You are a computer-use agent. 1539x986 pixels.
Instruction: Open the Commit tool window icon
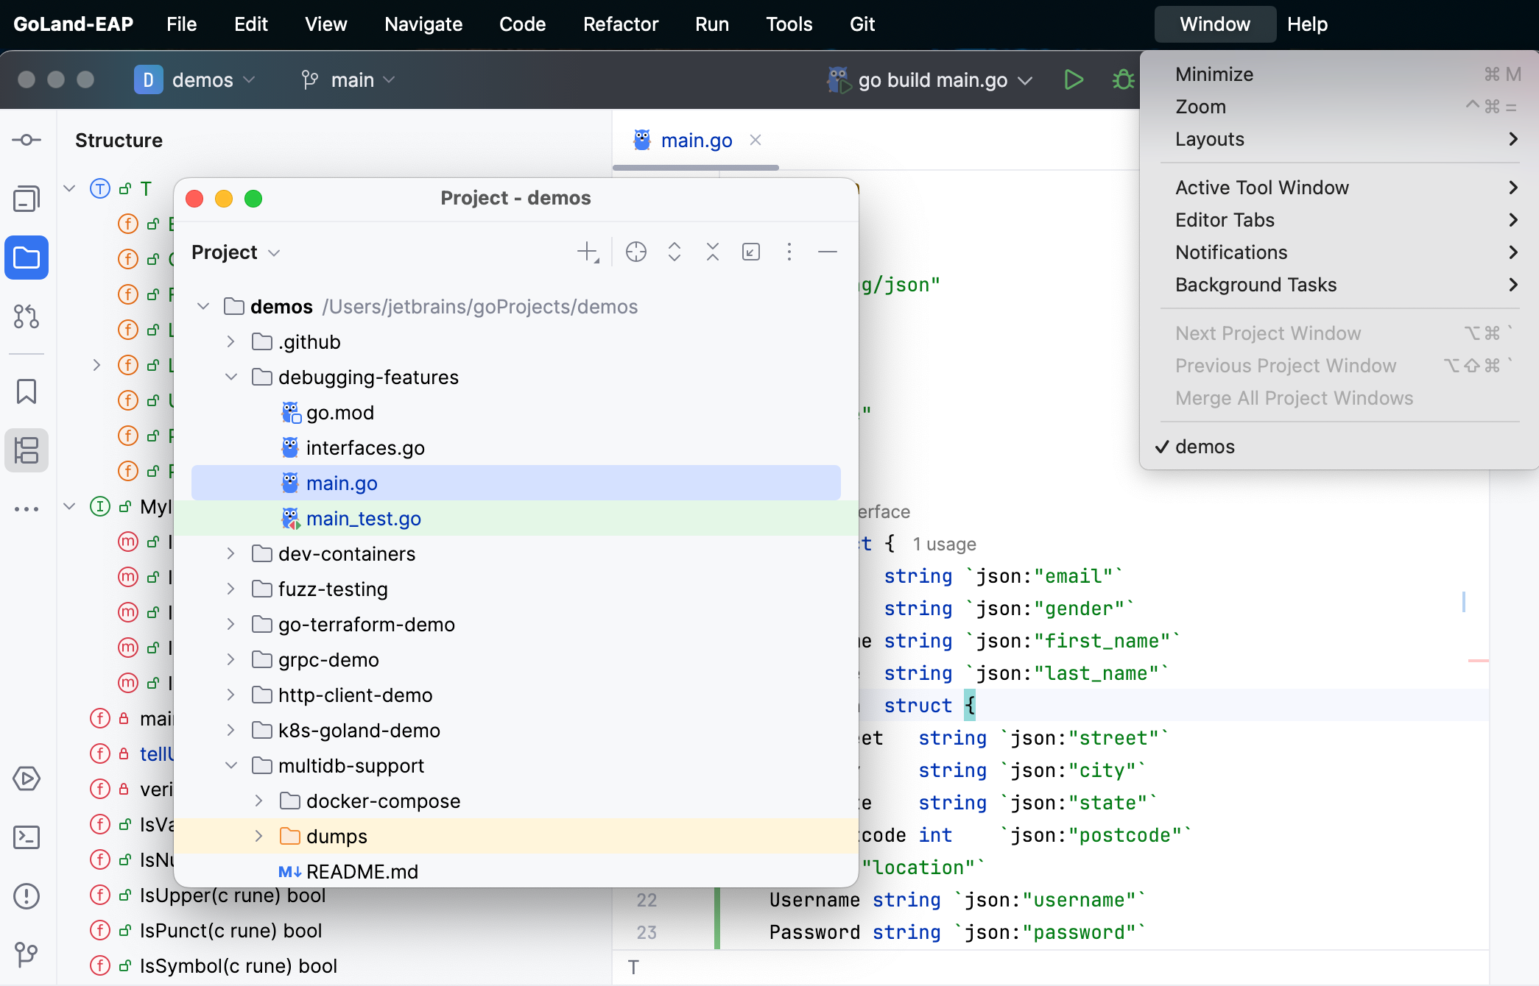[x=27, y=140]
